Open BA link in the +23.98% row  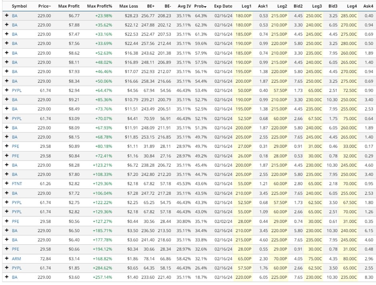click(15, 16)
